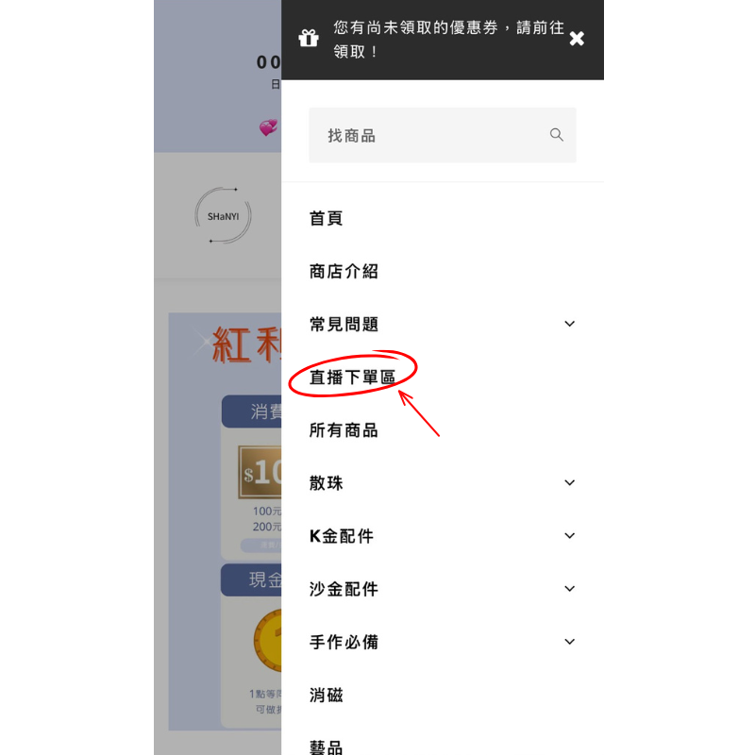
Task: Click the pink hearts emoji icon
Action: tap(268, 127)
